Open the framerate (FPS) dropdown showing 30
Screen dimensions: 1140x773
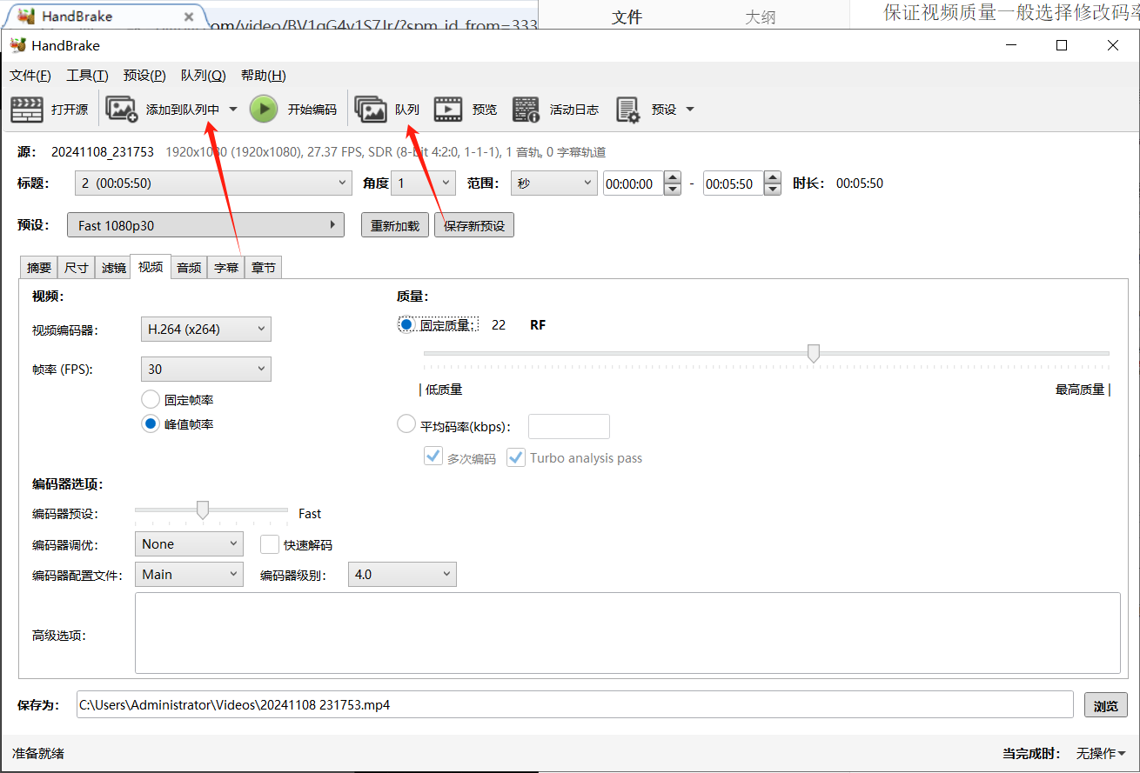point(206,370)
